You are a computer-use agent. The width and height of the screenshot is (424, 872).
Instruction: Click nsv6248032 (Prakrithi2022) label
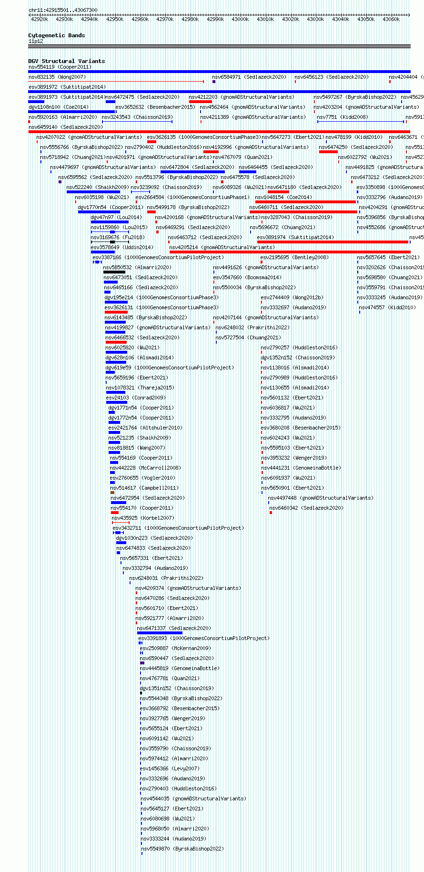[252, 328]
